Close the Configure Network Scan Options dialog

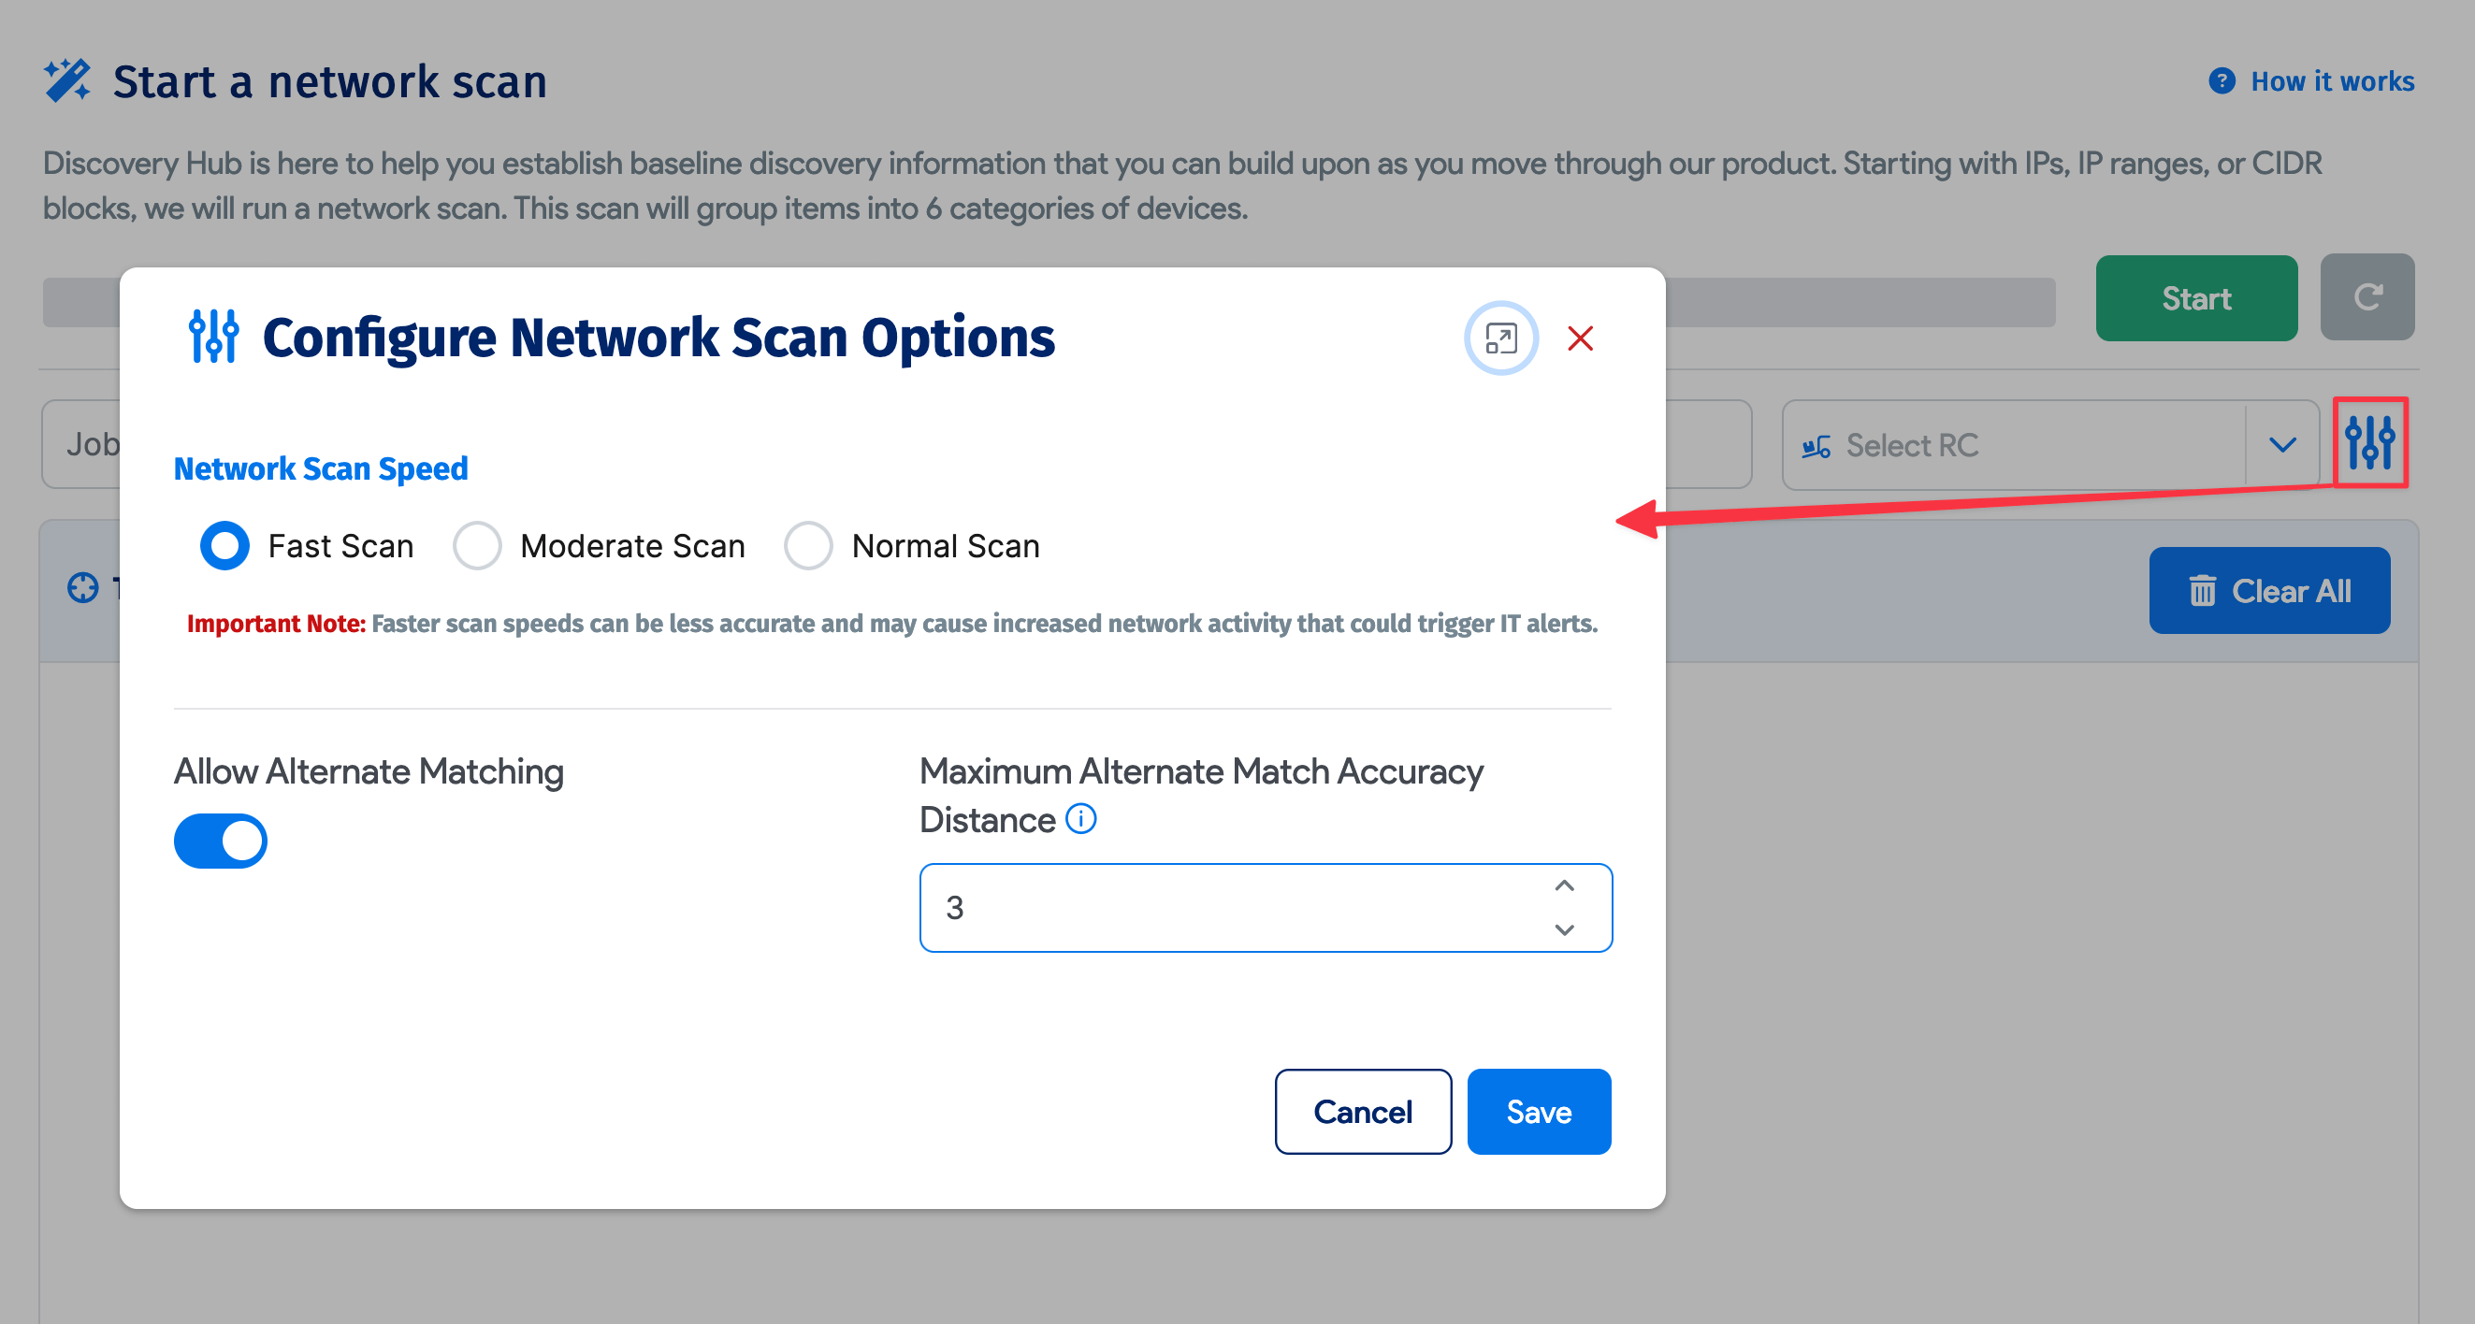tap(1581, 338)
